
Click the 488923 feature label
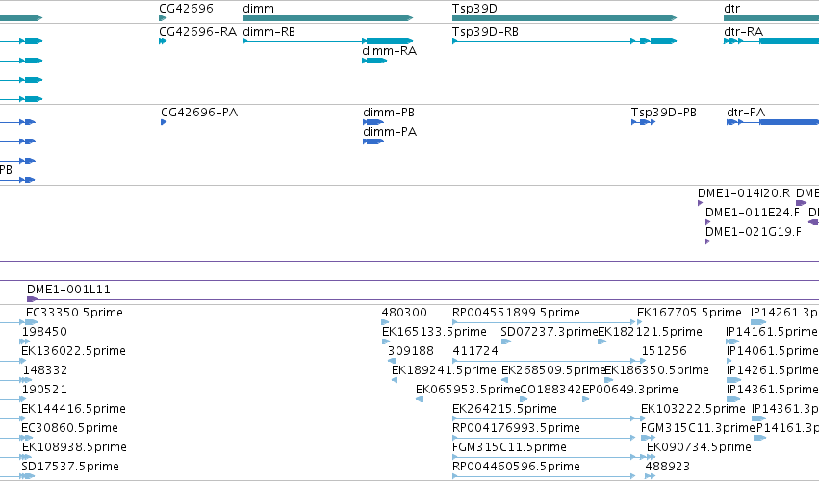(668, 467)
